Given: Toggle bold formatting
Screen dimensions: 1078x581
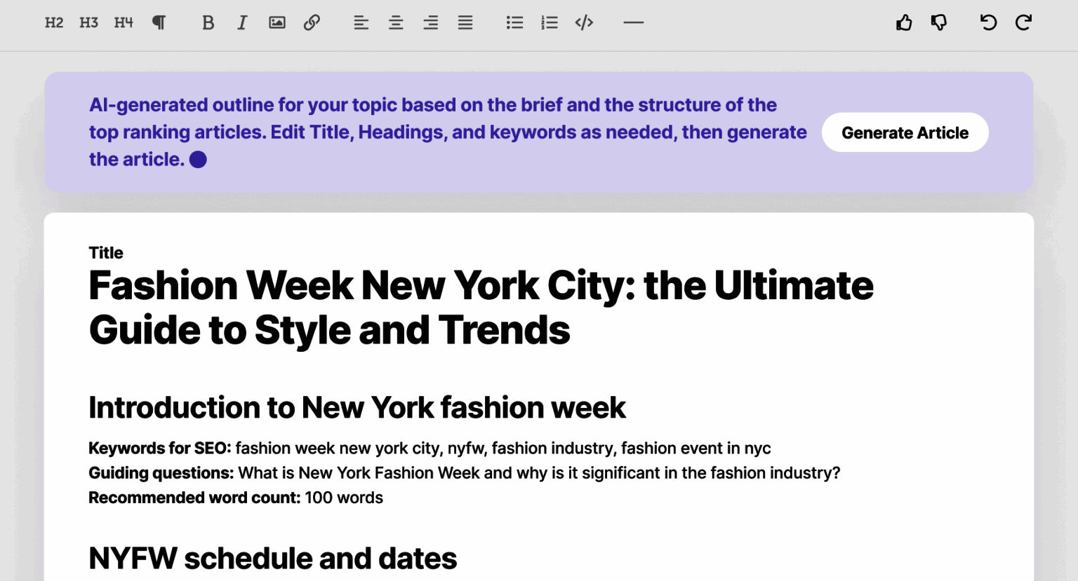Looking at the screenshot, I should point(208,22).
